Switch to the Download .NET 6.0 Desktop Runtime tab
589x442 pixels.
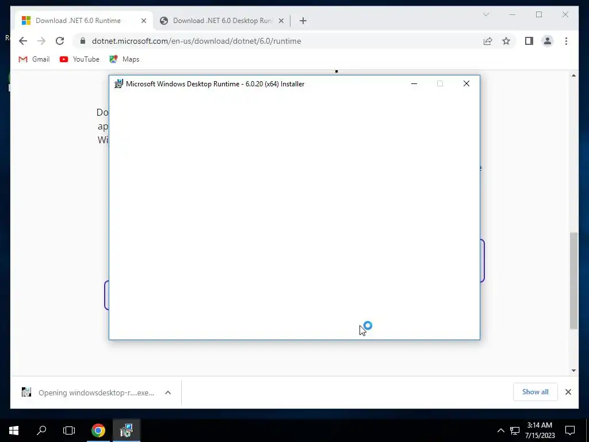click(x=221, y=21)
